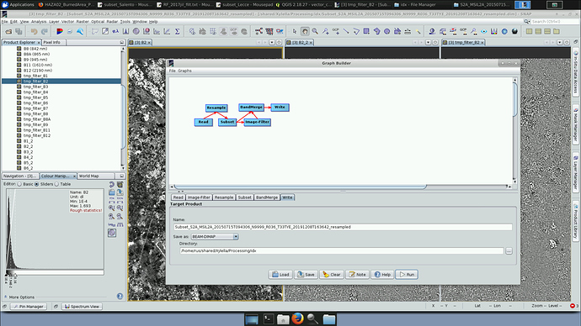Click the Undo toolbar icon
The width and height of the screenshot is (581, 326).
34,31
